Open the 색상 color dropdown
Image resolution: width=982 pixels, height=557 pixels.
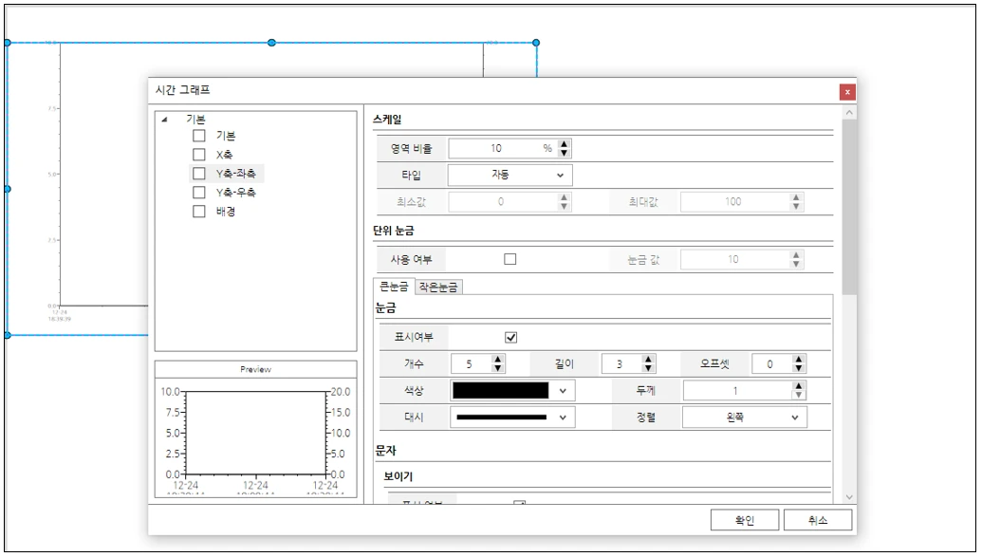563,390
